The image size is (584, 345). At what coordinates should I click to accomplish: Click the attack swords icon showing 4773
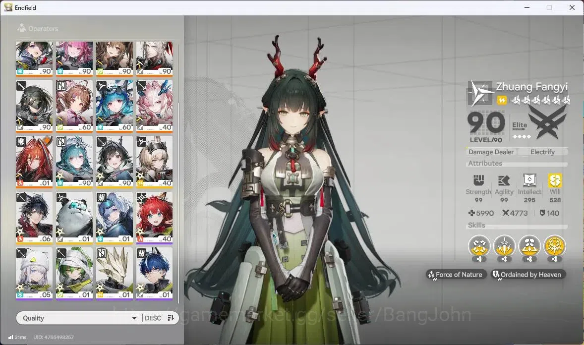(x=505, y=213)
